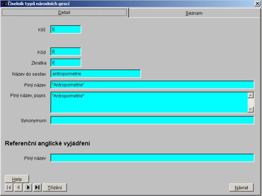The height and width of the screenshot is (196, 262).
Task: Focus the Plný název field containing "Antropometrie"
Action: [152, 85]
